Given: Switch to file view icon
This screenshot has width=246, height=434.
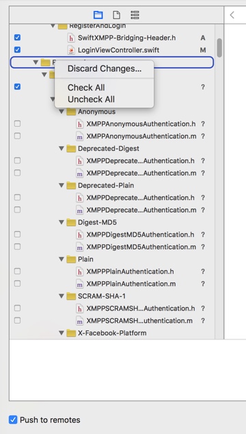Looking at the screenshot, I should tap(117, 14).
